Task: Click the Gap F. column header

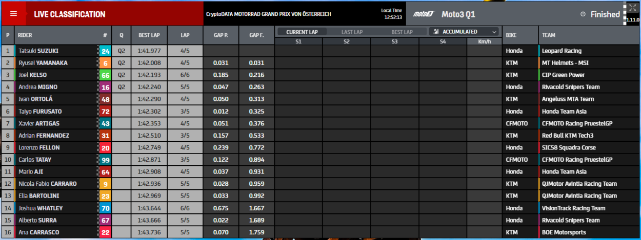Action: click(x=256, y=35)
